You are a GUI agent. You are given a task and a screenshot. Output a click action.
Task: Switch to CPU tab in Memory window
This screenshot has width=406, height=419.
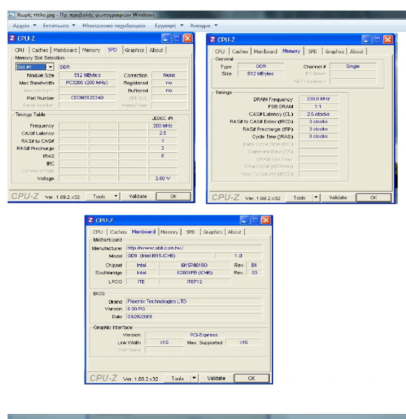coord(220,51)
